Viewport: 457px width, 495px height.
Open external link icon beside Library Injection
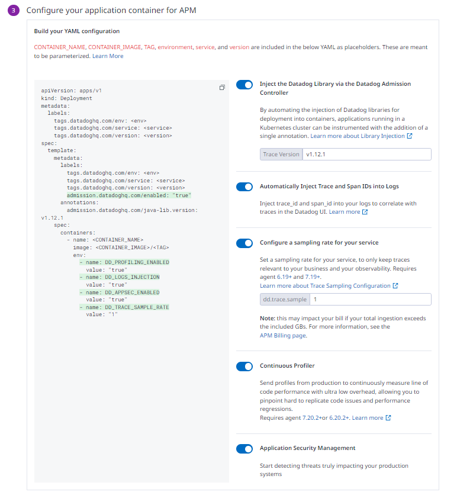click(409, 136)
